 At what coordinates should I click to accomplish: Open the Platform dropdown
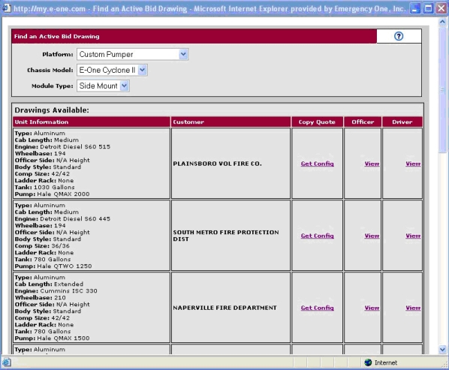[x=183, y=54]
